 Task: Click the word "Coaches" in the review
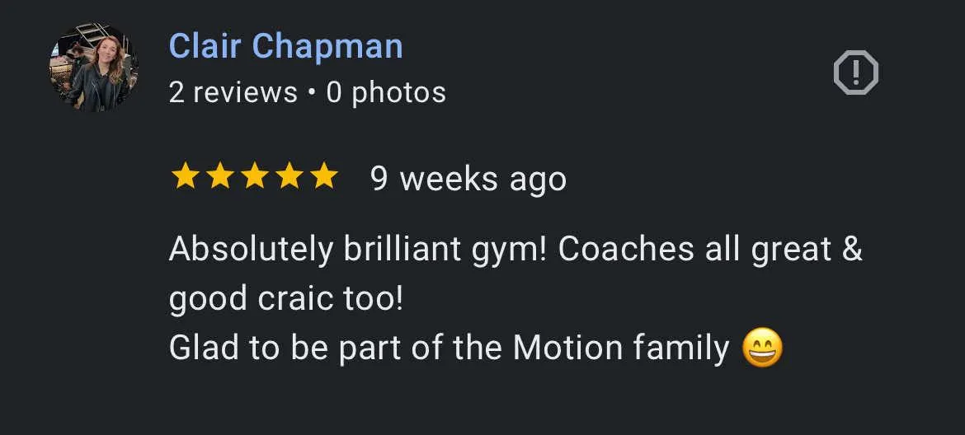coord(626,249)
